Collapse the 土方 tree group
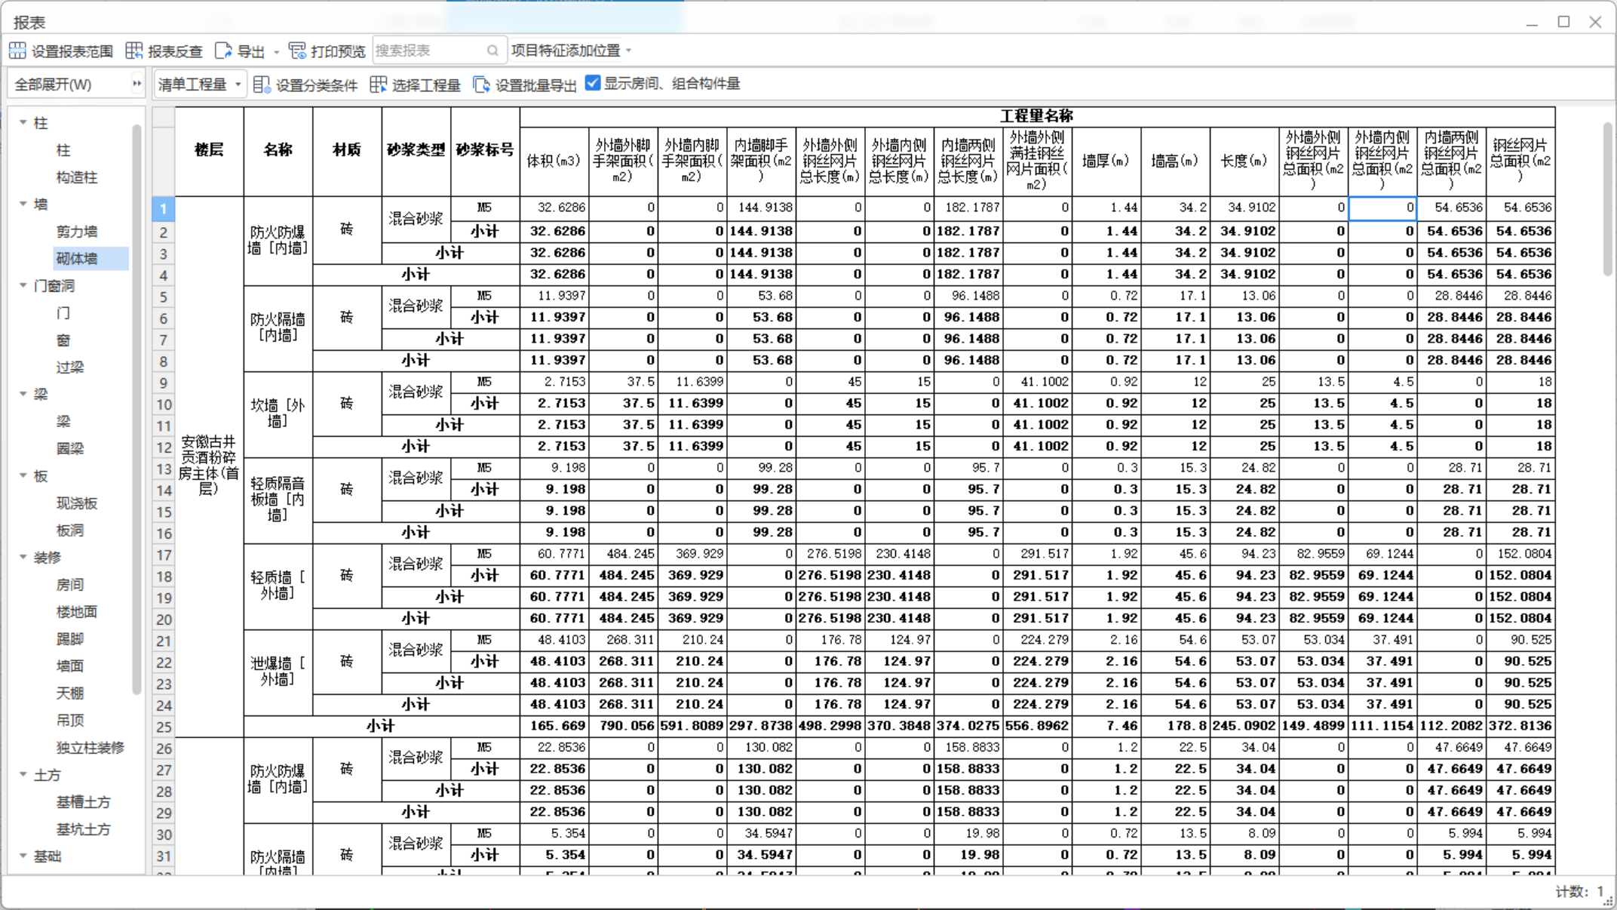Screen dimensions: 1617x910 pos(23,774)
